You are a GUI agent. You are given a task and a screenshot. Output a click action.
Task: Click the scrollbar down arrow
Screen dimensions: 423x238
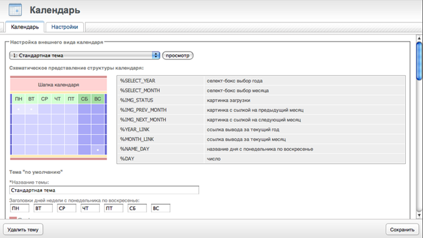pos(419,215)
